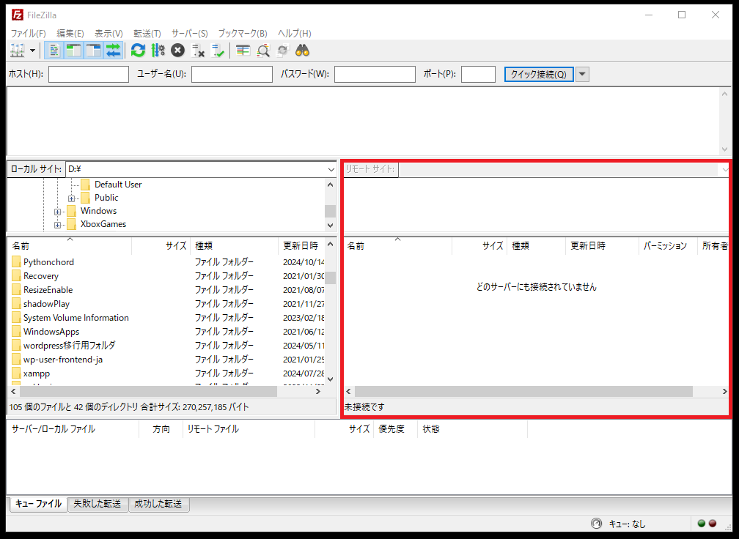Expand the Windows folder tree node
The height and width of the screenshot is (539, 739).
pos(57,212)
